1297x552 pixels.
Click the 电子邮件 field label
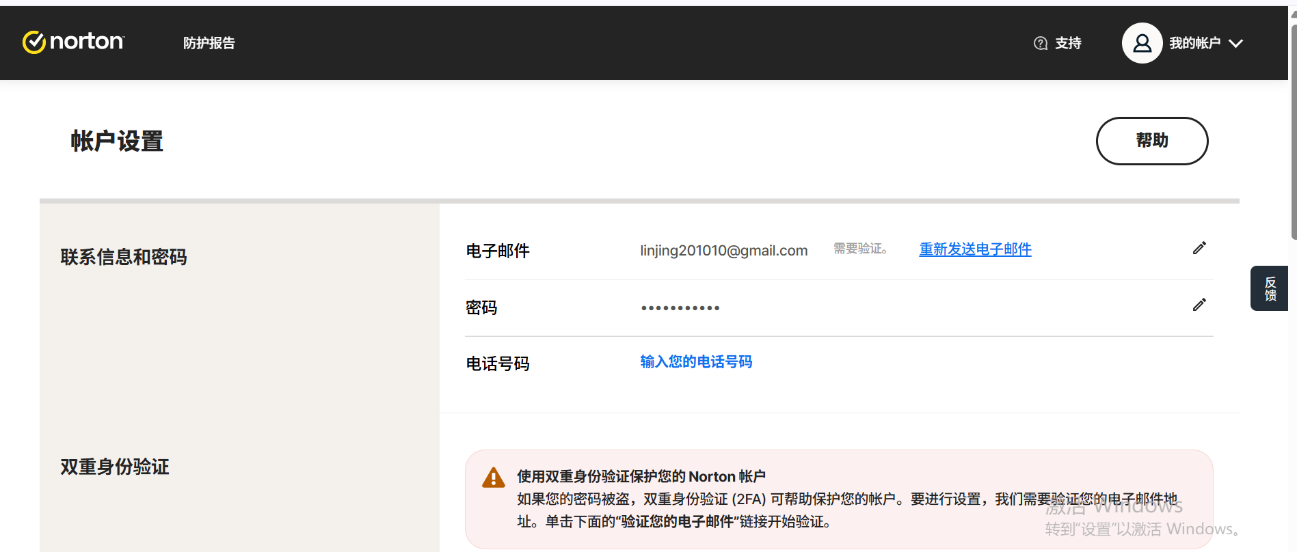click(498, 251)
